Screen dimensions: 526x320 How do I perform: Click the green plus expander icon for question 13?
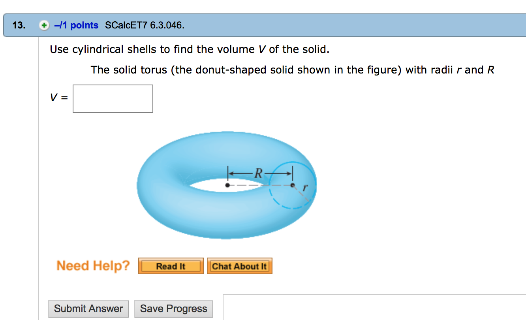coord(45,25)
